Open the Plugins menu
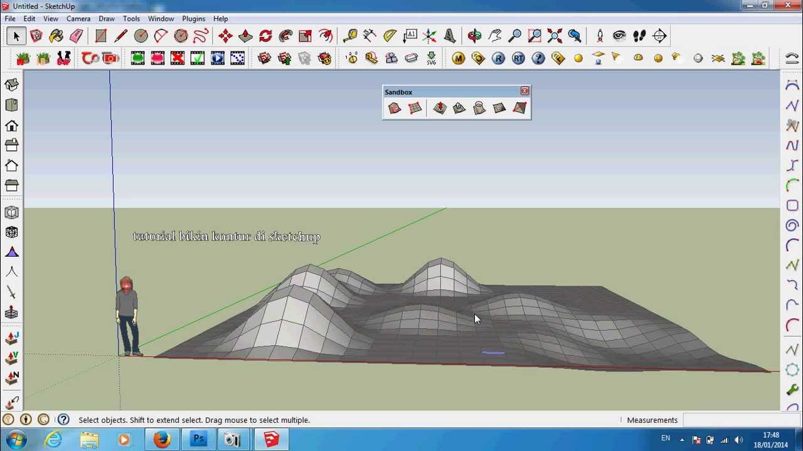This screenshot has height=451, width=803. tap(194, 19)
